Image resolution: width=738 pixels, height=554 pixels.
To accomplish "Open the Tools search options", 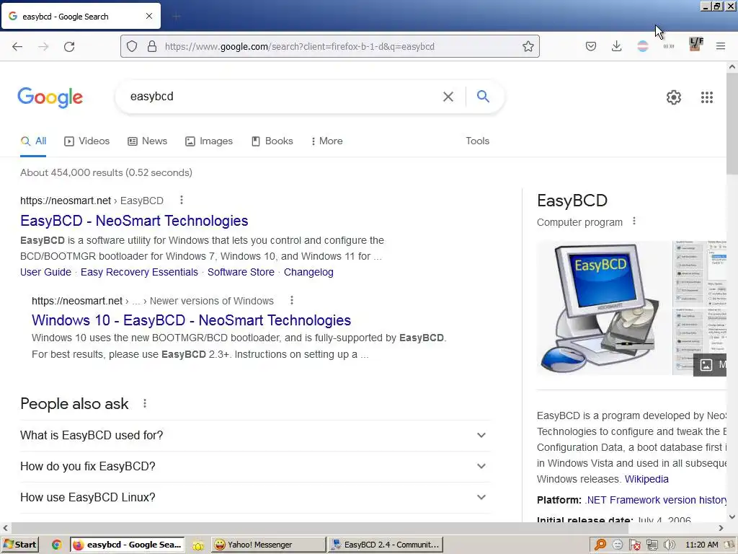I will coord(477,141).
